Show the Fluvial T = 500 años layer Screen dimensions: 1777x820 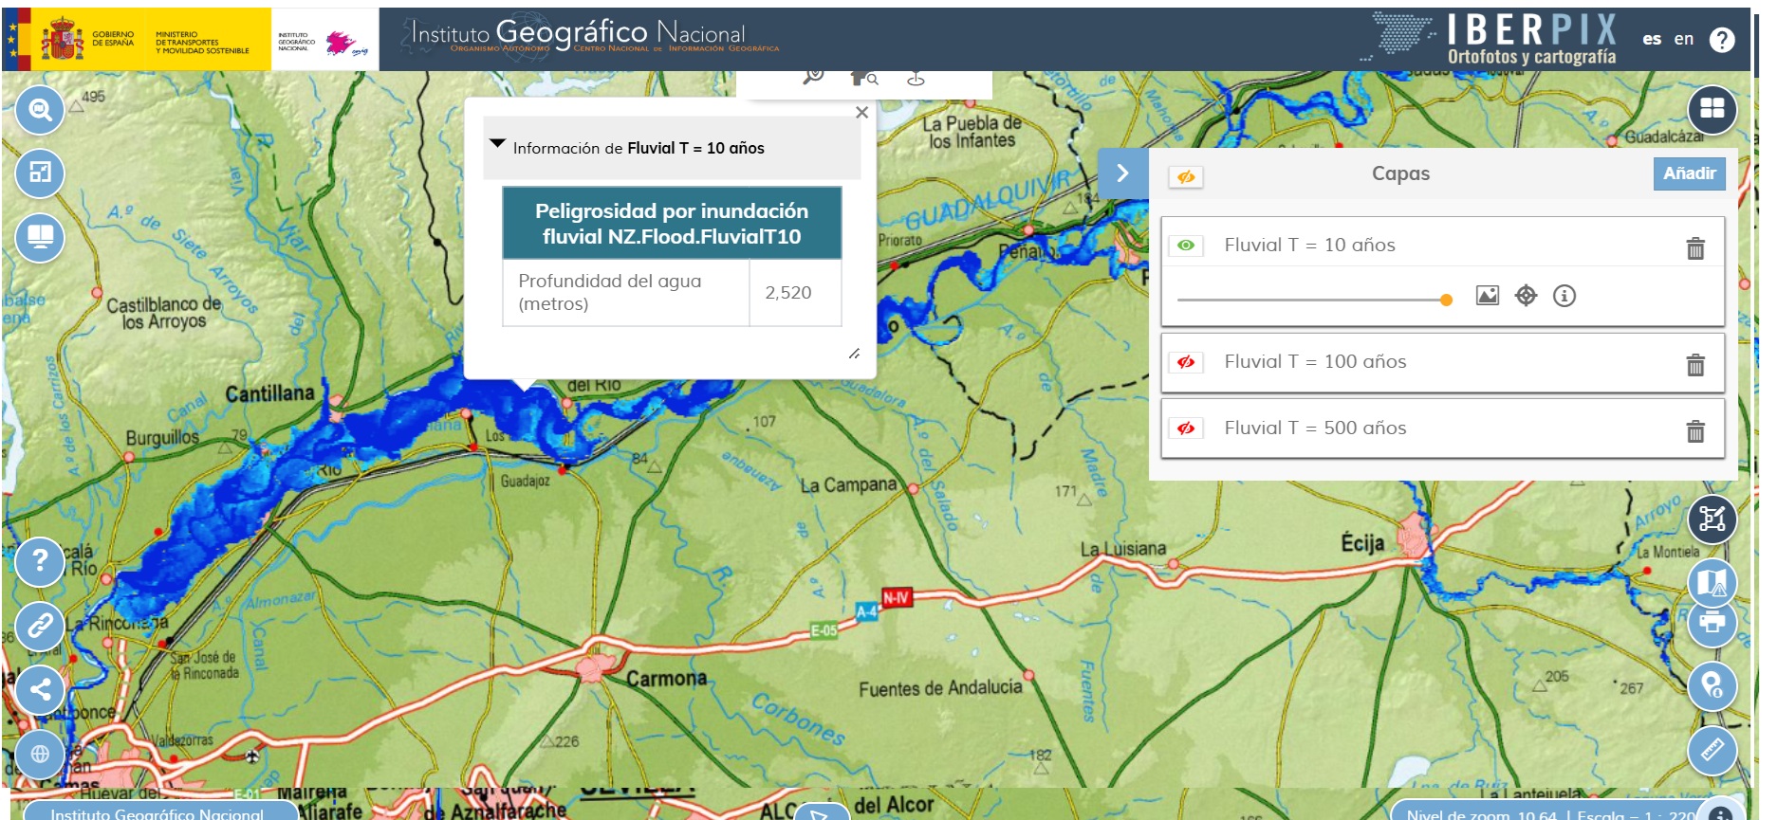1186,428
